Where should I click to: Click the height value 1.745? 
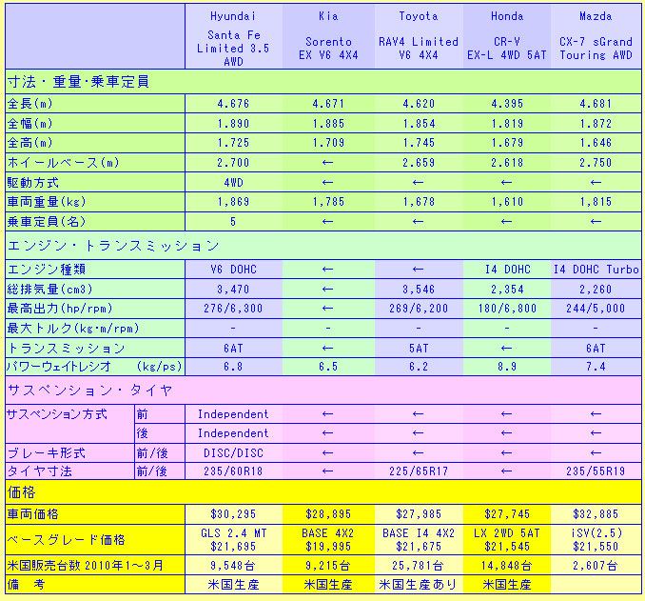tap(419, 143)
